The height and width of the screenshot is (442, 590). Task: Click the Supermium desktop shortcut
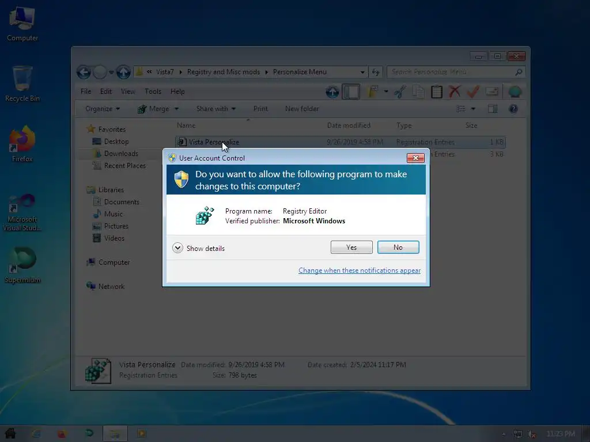[22, 265]
